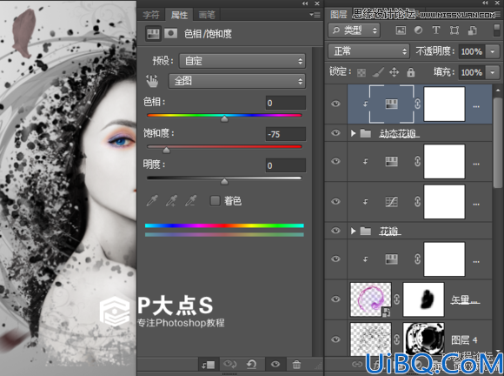Select the 矢量 layer's purple swirl thumbnail
504x376 pixels.
pos(371,299)
